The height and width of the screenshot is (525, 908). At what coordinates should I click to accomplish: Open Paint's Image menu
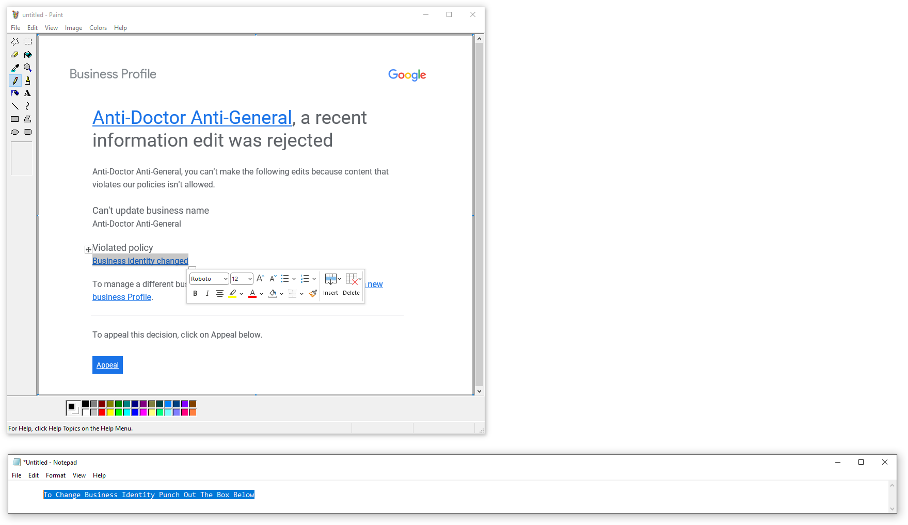(x=74, y=28)
